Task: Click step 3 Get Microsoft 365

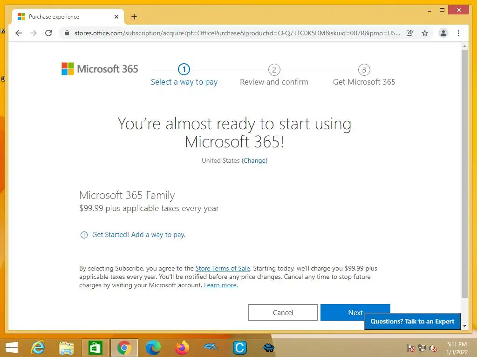Action: click(x=364, y=75)
